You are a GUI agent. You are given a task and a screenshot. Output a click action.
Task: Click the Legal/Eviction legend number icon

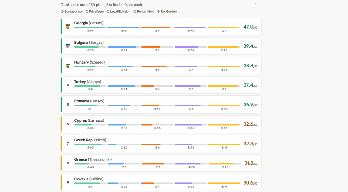click(108, 11)
